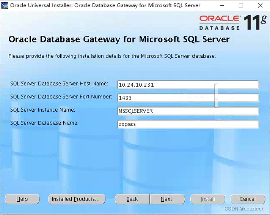Click the 'SQL Server Instance Name:' label
270x215 pixels.
click(43, 110)
